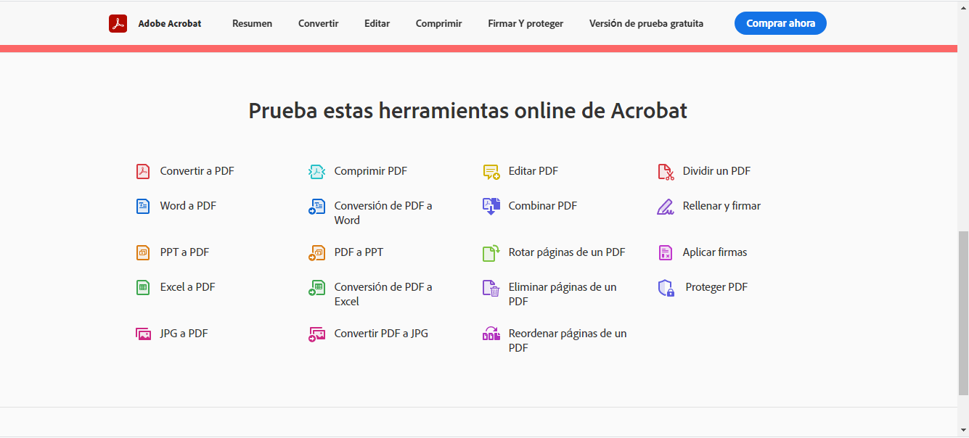
Task: Open the Editar nav menu
Action: coord(377,23)
